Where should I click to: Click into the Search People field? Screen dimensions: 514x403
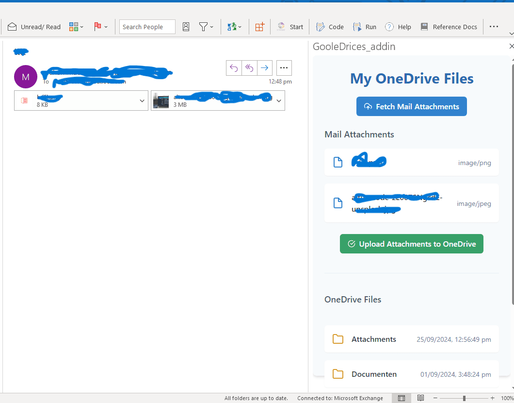click(147, 27)
